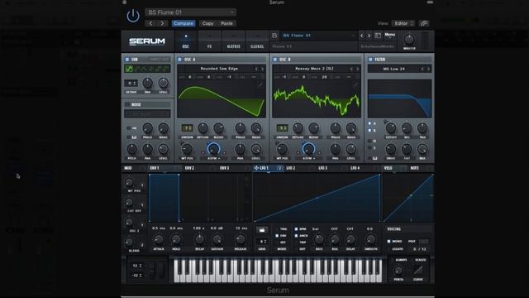Open the Rounded Saw Edge wavetable selector
529x298 pixels.
pos(219,69)
